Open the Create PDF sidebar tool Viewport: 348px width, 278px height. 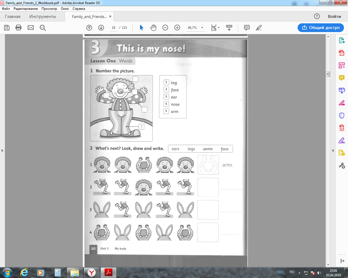point(342,53)
